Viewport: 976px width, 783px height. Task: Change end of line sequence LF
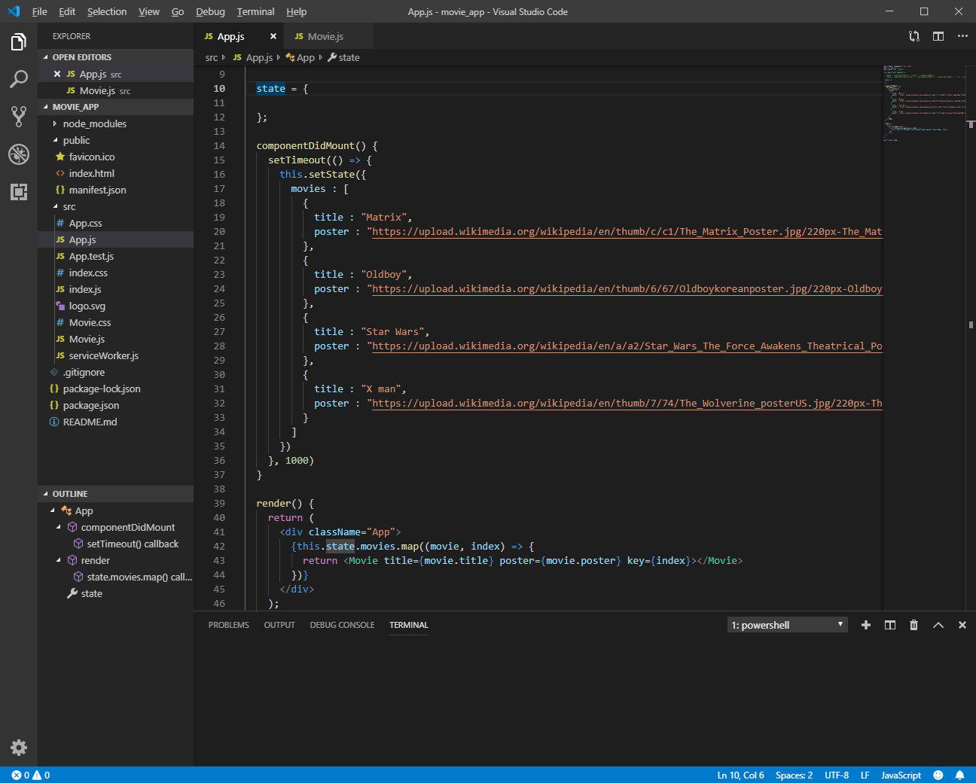click(865, 775)
